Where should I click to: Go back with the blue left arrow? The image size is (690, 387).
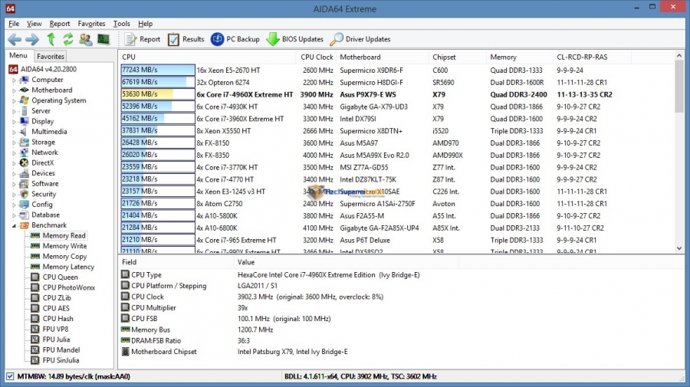15,40
